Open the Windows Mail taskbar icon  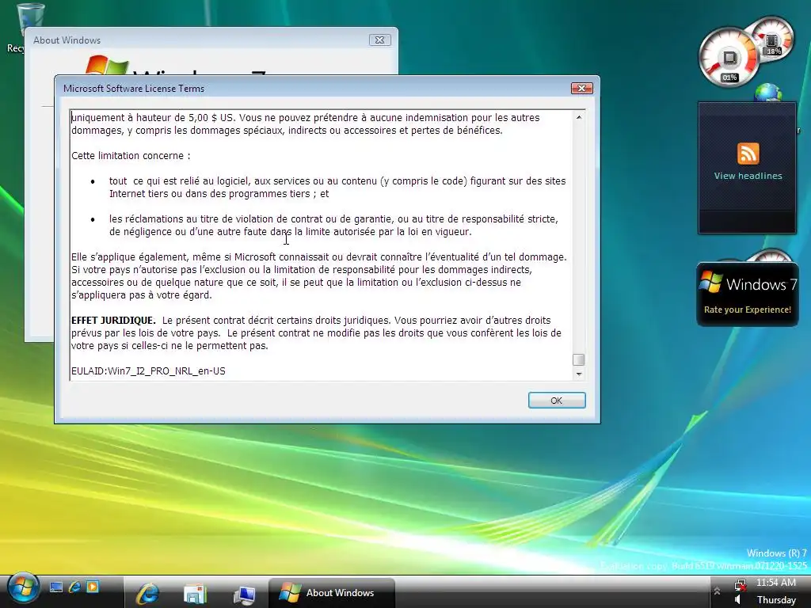coord(195,595)
